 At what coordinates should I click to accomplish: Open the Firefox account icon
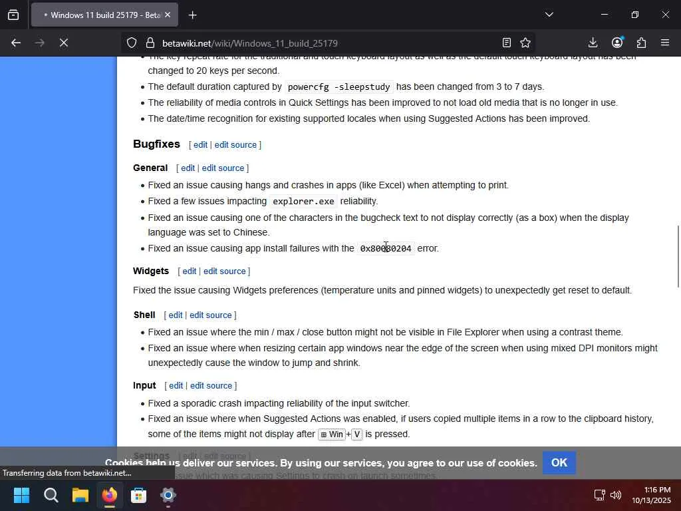617,43
